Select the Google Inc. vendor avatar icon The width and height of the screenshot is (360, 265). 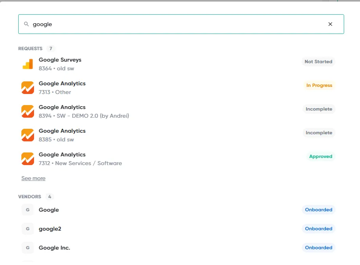point(28,248)
